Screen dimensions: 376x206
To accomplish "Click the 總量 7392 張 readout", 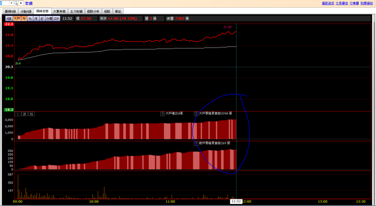I will (x=178, y=18).
